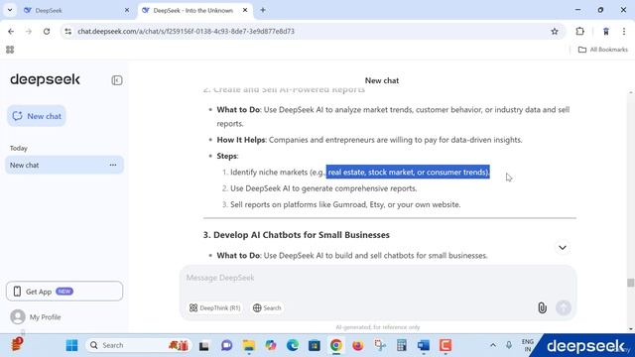The width and height of the screenshot is (635, 357).
Task: Toggle web Search mode
Action: click(267, 308)
